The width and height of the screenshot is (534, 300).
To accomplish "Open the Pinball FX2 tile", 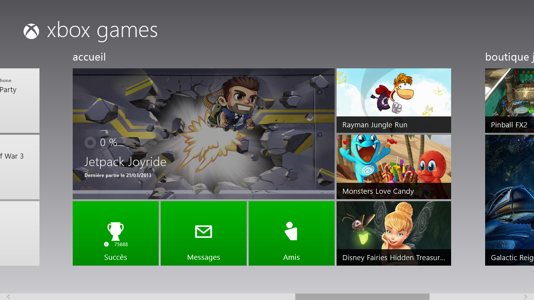I will click(x=509, y=100).
